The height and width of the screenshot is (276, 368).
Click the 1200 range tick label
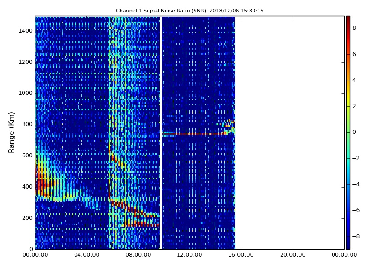point(26,62)
